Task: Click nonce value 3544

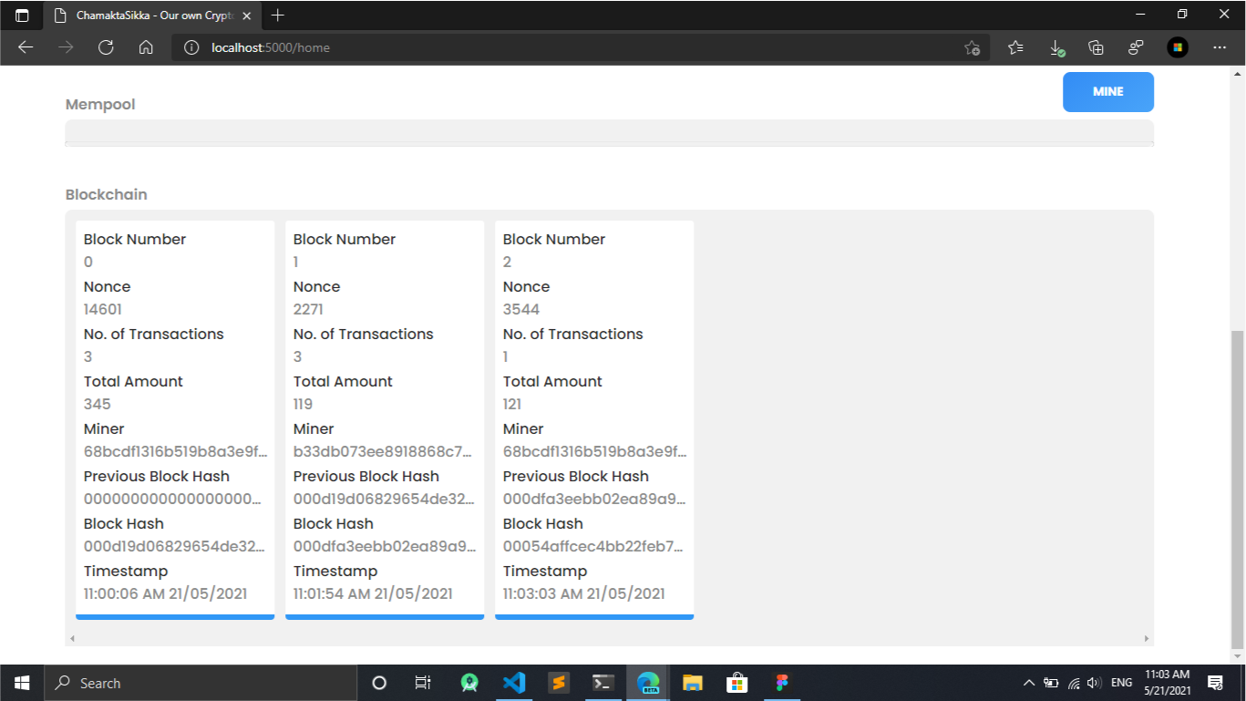Action: pyautogui.click(x=521, y=310)
